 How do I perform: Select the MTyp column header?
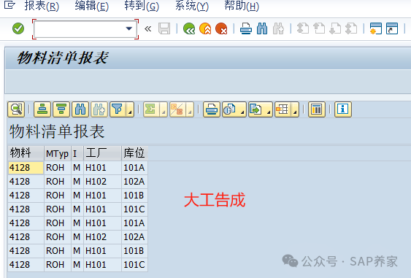[58, 153]
